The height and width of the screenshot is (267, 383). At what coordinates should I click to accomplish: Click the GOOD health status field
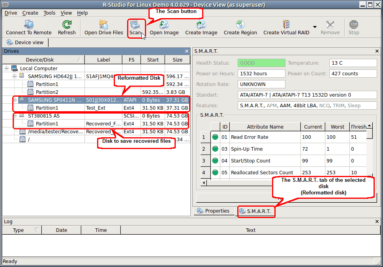click(x=261, y=63)
